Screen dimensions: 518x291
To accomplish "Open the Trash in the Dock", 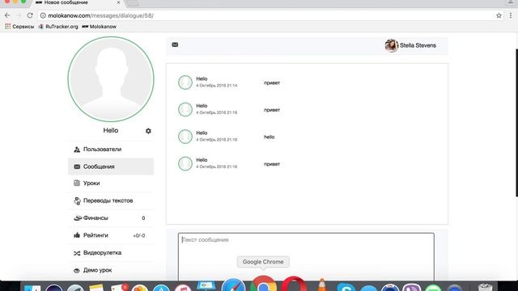I will click(x=486, y=287).
